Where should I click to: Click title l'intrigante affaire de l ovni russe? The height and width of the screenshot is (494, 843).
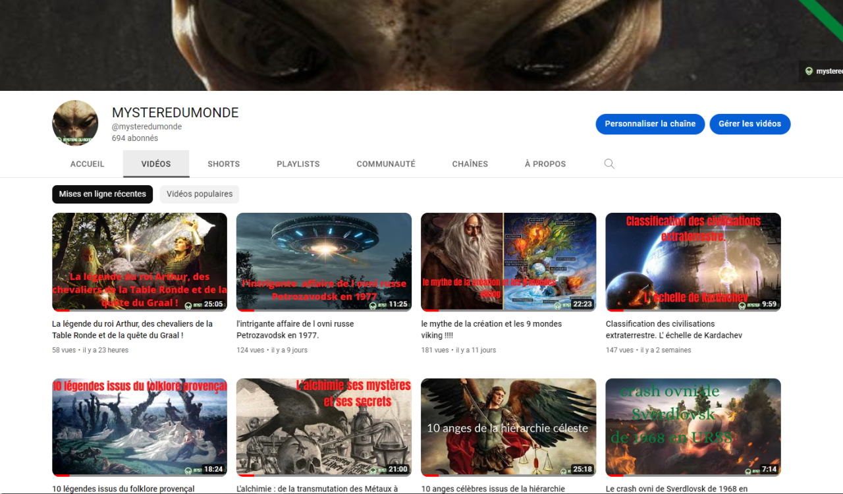(295, 329)
